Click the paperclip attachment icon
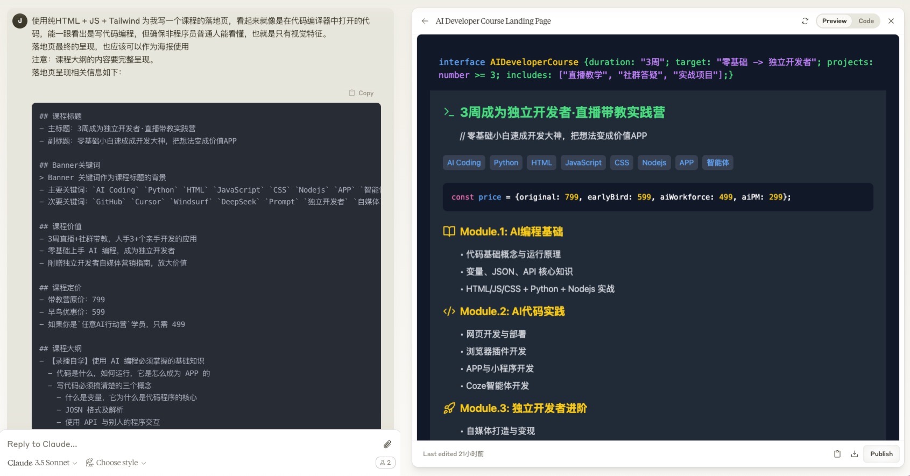910x476 pixels. pos(387,444)
